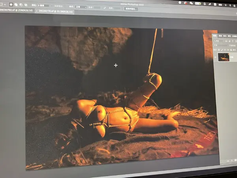
Task: Select the layer thumbnail in Layers panel
Action: (x=224, y=57)
